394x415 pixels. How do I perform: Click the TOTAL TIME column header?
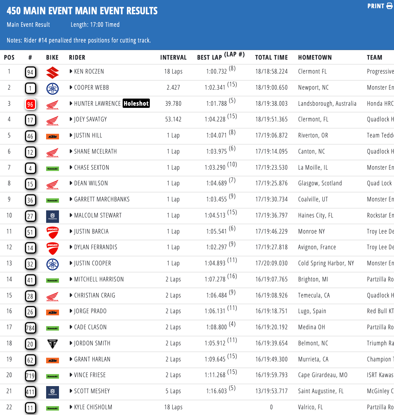[271, 57]
